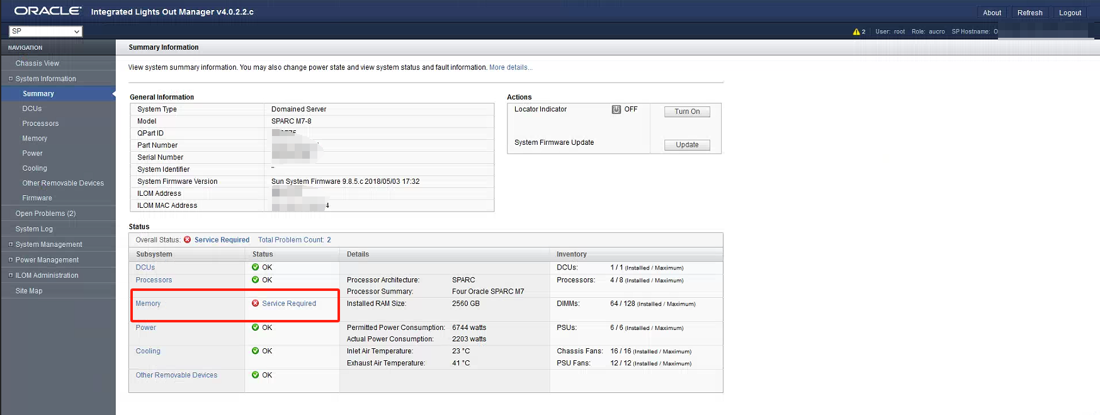Click the green OK icon in Power row
Screen dimensions: 1100x415
[x=255, y=327]
